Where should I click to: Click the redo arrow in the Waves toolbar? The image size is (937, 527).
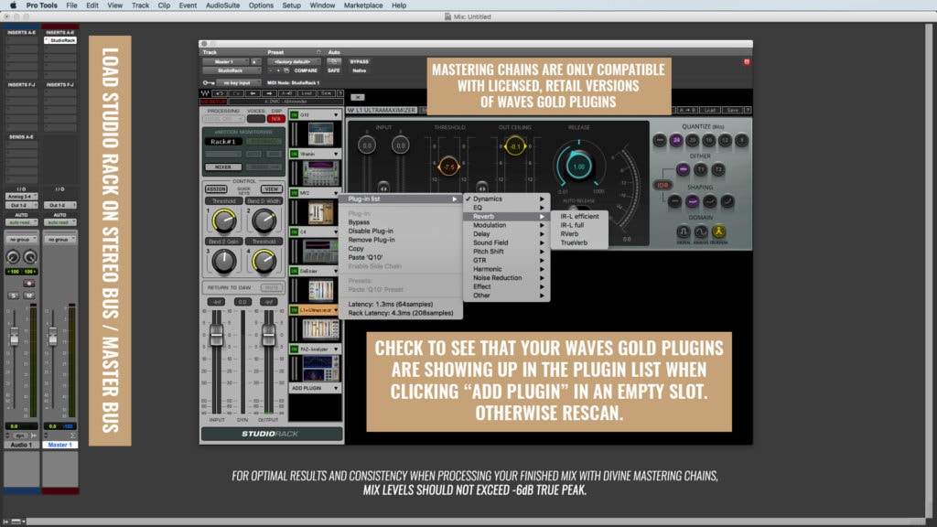pos(237,93)
